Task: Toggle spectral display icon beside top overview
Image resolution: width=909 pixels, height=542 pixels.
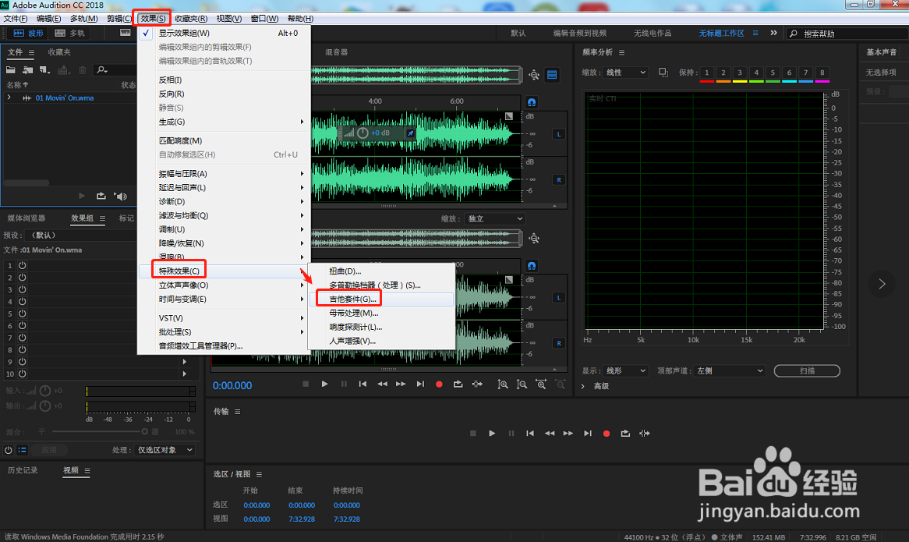Action: (x=552, y=75)
